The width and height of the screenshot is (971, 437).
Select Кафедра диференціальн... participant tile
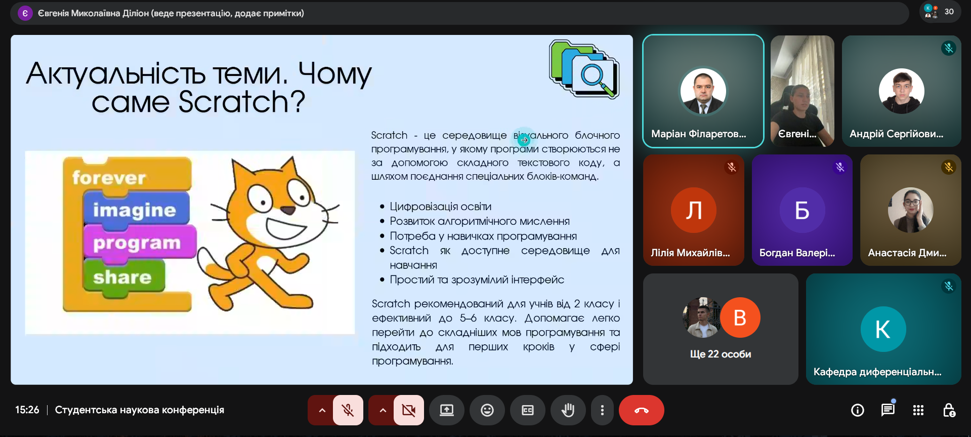click(x=883, y=329)
